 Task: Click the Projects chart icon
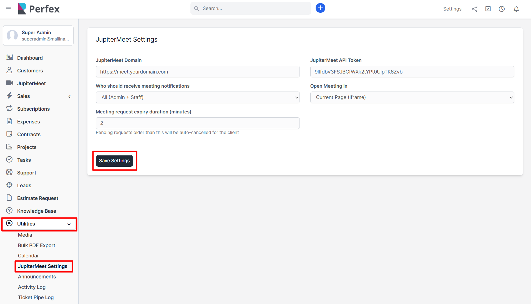point(9,147)
